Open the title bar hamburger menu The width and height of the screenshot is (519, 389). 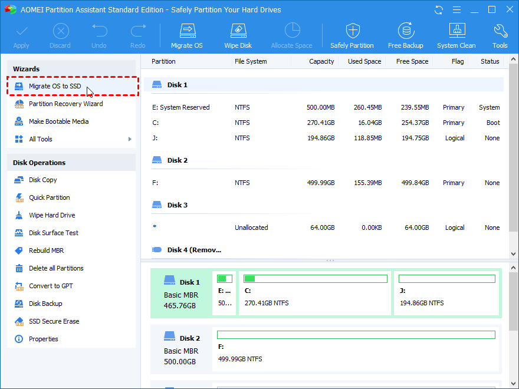point(456,10)
